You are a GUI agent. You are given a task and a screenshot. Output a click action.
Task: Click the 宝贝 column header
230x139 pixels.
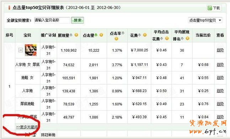pyautogui.click(x=27, y=35)
